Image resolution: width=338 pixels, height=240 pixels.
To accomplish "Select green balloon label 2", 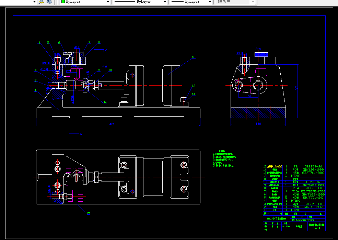I will click(35, 80).
